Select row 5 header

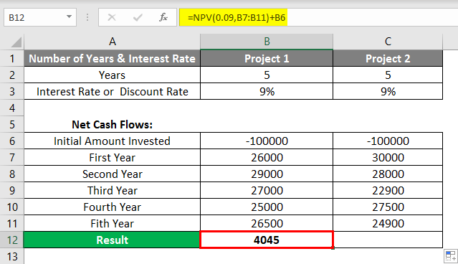12,125
